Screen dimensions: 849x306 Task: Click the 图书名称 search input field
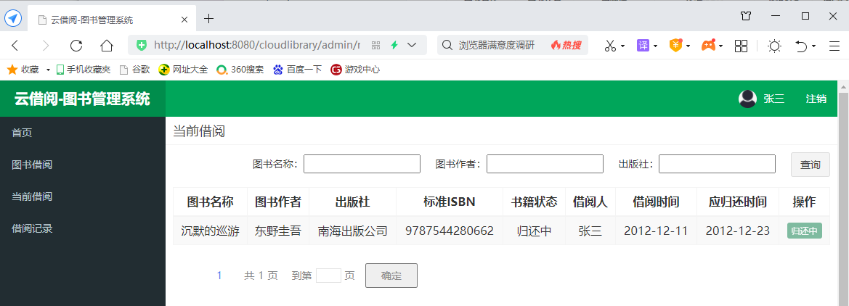pyautogui.click(x=362, y=164)
